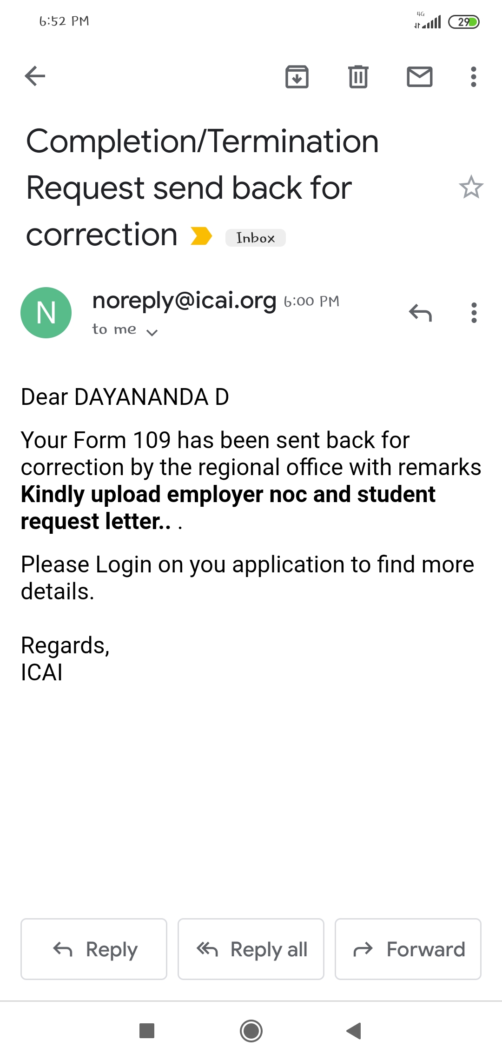502x1061 pixels.
Task: Quick reply using arrow beside sender
Action: [x=420, y=313]
